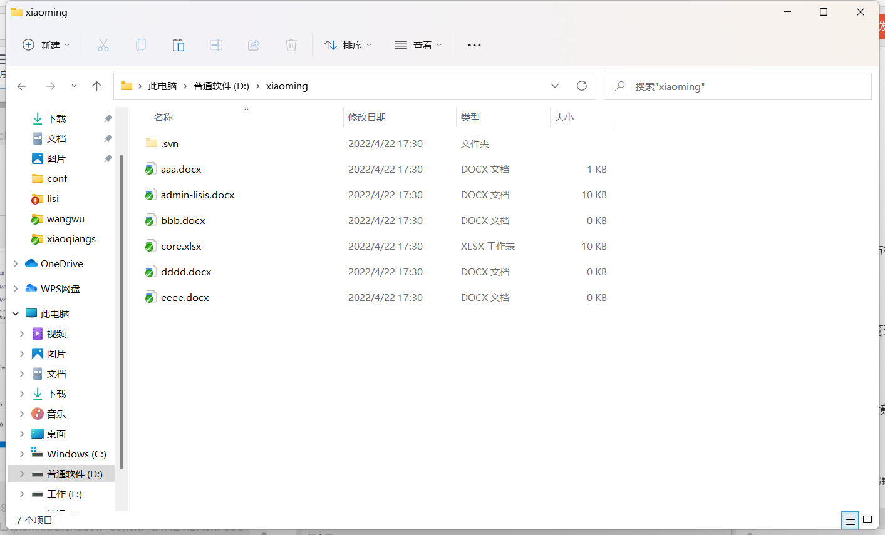This screenshot has height=535, width=885.
Task: Open the 排序 sort dropdown
Action: pyautogui.click(x=348, y=45)
